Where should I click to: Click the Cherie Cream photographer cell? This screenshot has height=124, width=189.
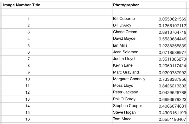pos(135,32)
